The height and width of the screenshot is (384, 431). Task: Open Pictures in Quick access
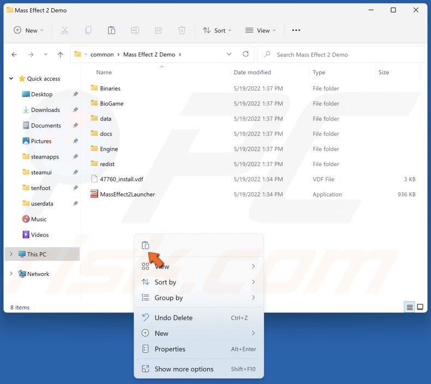(x=37, y=141)
